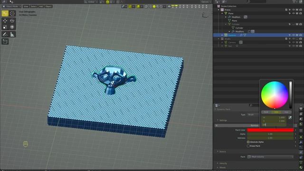The height and width of the screenshot is (171, 304).
Task: Click the outliner search field
Action: (256, 2)
